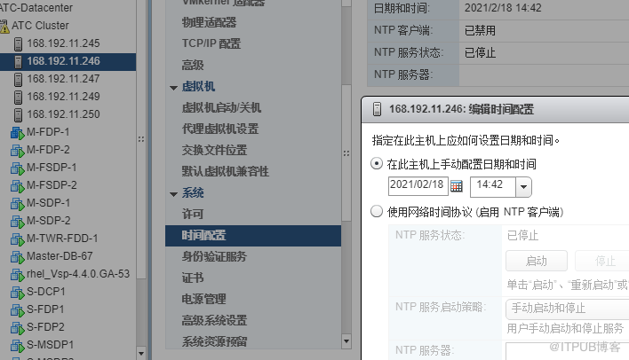Viewport: 629px width, 360px height.
Task: Select host 168.192.11.249 in tree
Action: pyautogui.click(x=63, y=97)
